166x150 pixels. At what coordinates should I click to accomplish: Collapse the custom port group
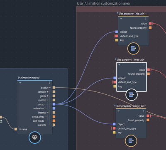click(47, 100)
